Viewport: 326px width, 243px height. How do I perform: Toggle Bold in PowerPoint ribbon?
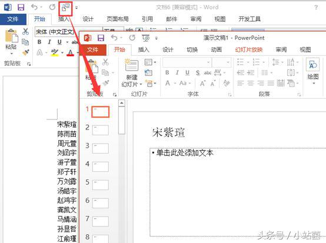click(x=167, y=73)
